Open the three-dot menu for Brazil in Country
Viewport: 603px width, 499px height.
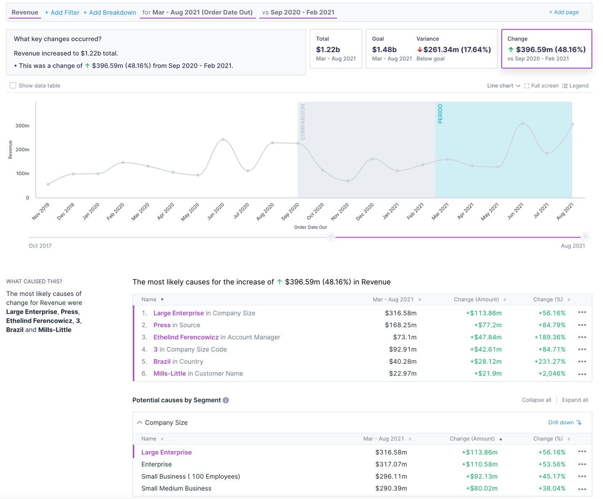pos(582,361)
